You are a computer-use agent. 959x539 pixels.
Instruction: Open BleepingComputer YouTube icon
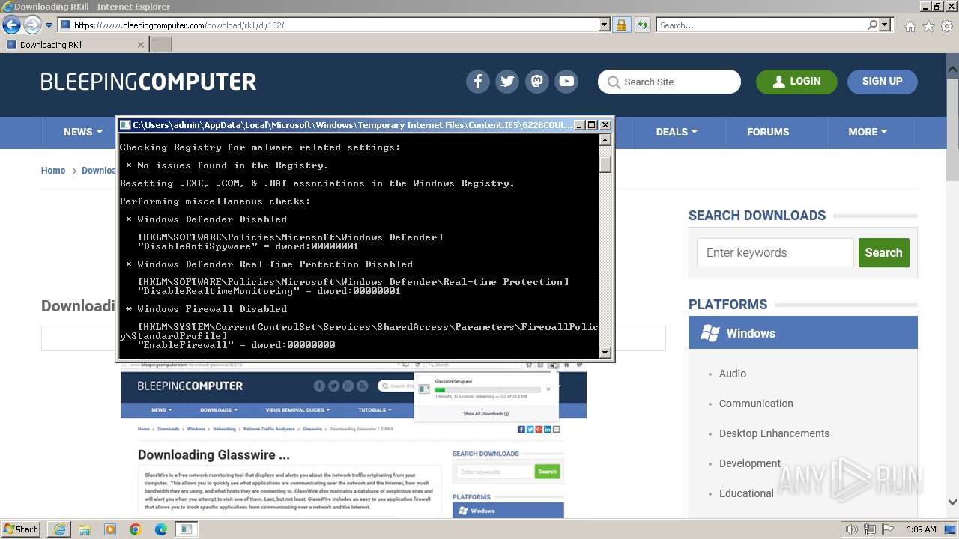[x=566, y=82]
